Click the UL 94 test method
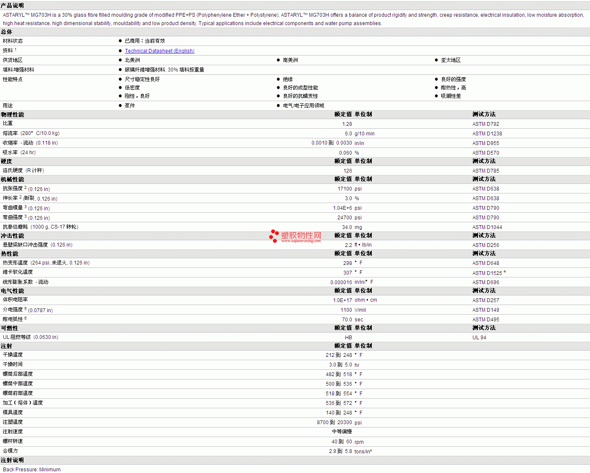Screen dimensions: 590x473 click(x=479, y=338)
